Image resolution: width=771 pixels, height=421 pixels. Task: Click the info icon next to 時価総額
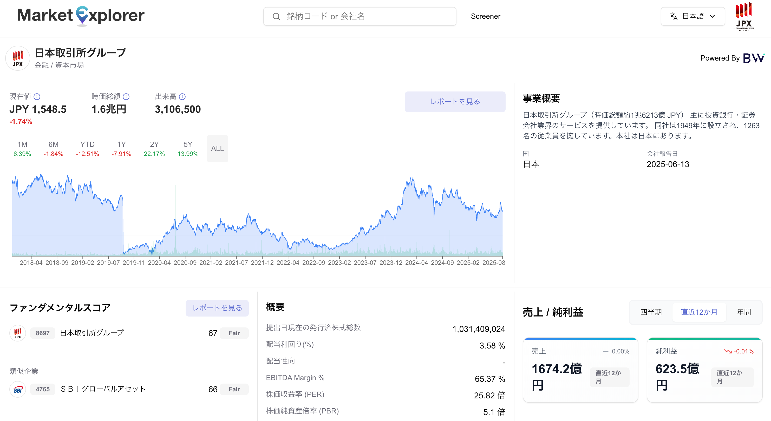(126, 97)
